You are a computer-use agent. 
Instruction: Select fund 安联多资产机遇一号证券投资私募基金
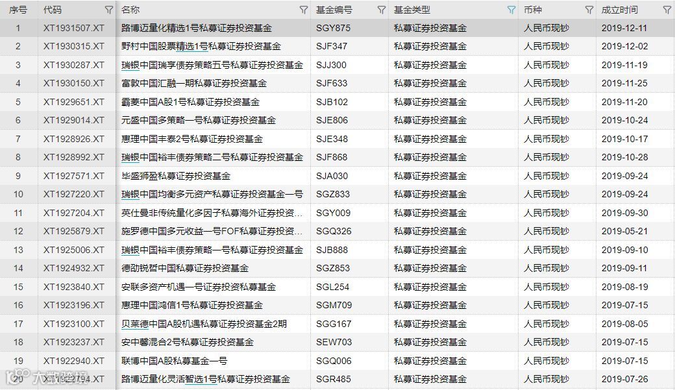pos(199,287)
